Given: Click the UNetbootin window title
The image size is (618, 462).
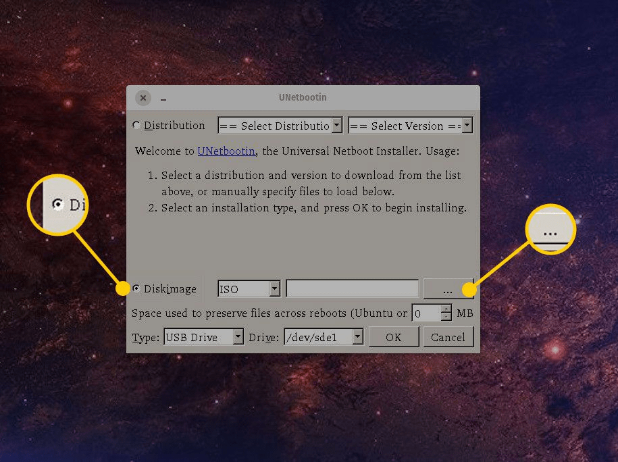Looking at the screenshot, I should click(303, 97).
